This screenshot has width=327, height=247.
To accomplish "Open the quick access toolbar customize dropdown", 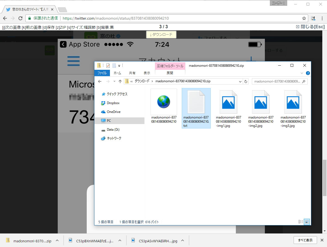I will (x=119, y=66).
